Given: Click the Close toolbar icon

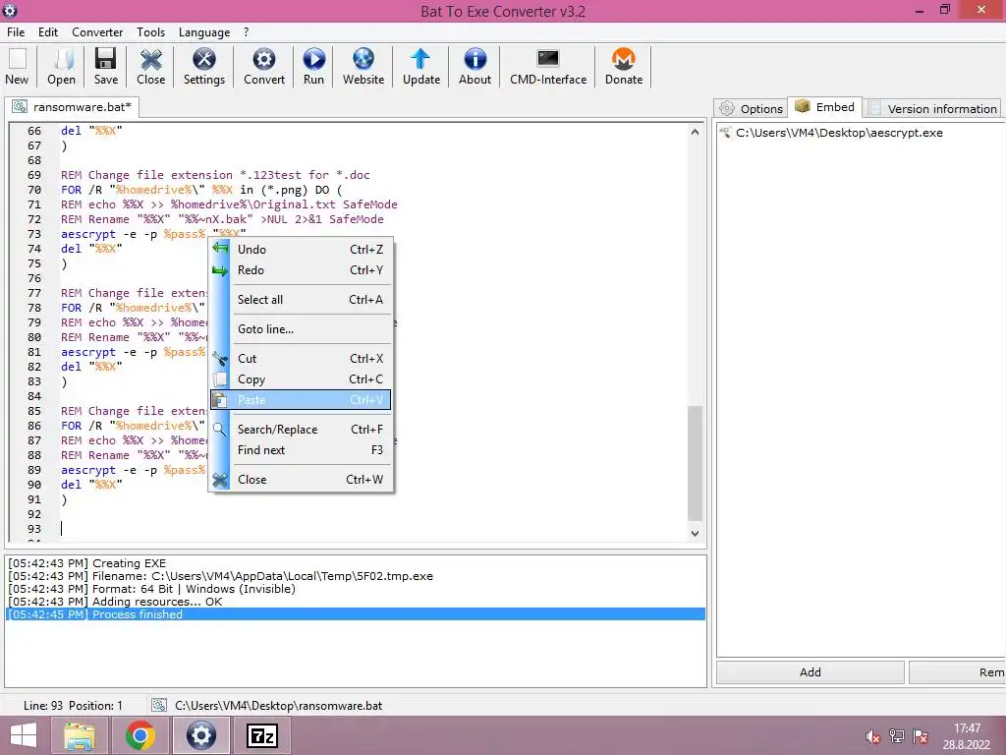Looking at the screenshot, I should pos(150,66).
